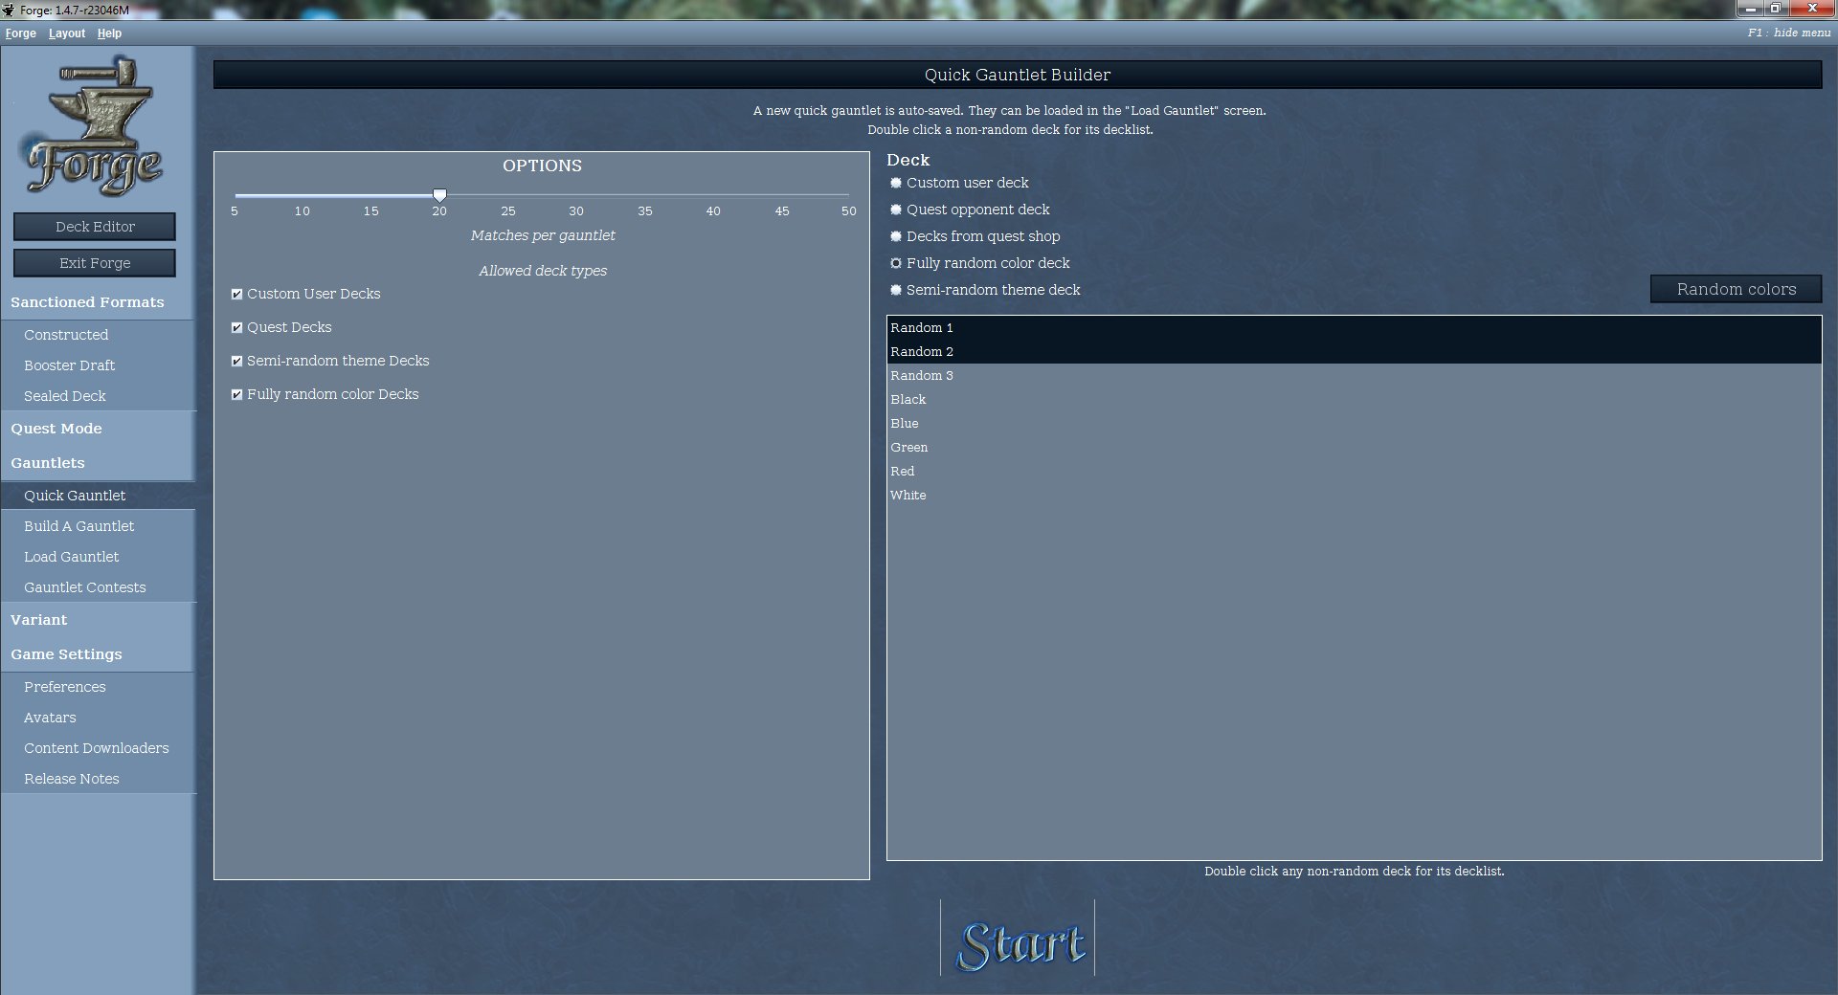Screen dimensions: 1838x995
Task: Select Green in deck list
Action: click(1354, 448)
